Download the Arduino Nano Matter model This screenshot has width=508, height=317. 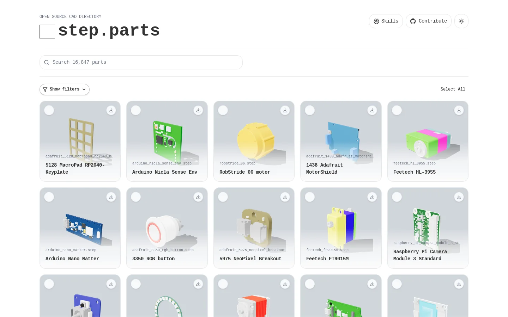[x=111, y=197]
